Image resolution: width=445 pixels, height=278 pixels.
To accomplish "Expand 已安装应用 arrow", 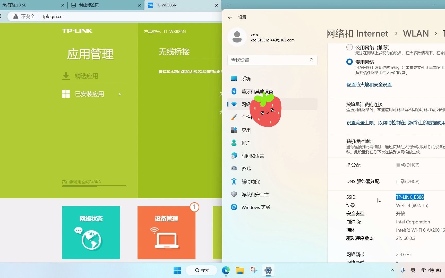I will click(x=119, y=94).
